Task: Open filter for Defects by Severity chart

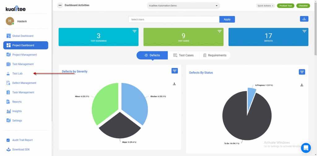Action: point(175,71)
